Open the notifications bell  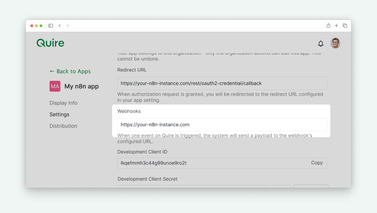coord(320,44)
